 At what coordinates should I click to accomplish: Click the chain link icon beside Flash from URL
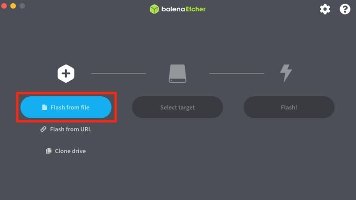(x=44, y=129)
